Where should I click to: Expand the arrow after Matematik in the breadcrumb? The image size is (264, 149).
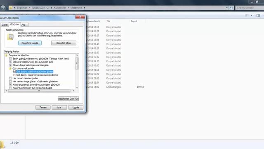(84, 8)
